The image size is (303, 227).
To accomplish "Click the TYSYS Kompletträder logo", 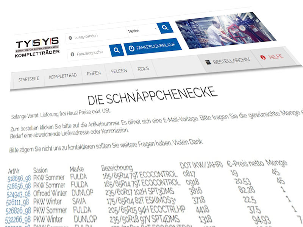I will pyautogui.click(x=37, y=47).
